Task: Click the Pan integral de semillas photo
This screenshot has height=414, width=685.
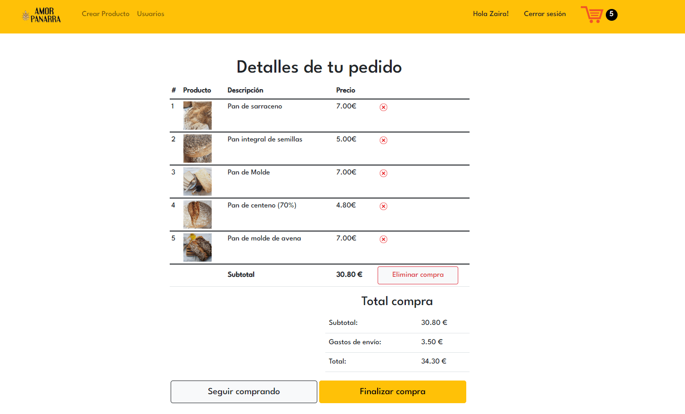Action: coord(198,148)
